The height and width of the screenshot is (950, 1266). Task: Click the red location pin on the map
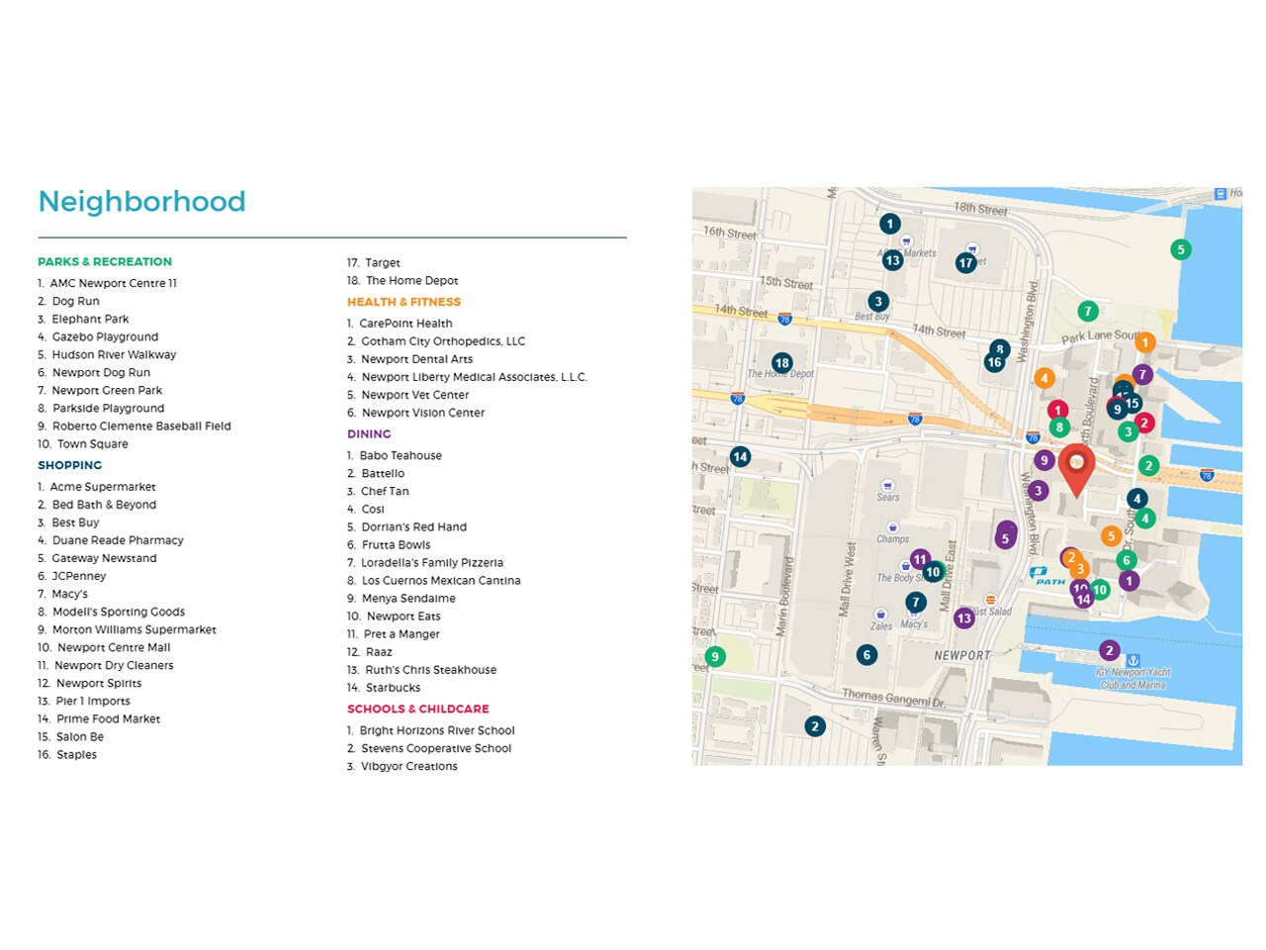[x=1076, y=470]
